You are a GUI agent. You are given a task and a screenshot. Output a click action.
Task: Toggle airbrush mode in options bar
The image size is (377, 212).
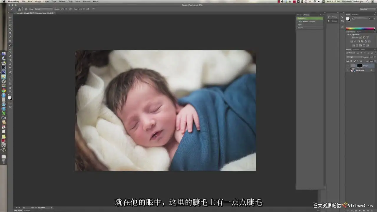pyautogui.click(x=88, y=9)
